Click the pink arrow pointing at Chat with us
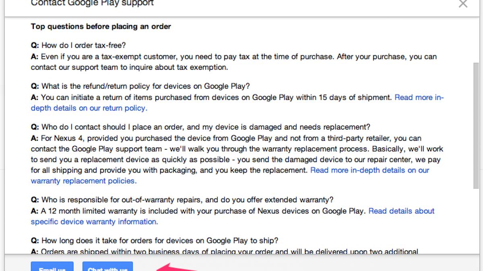Viewport: 483px width, 271px height. (173, 267)
